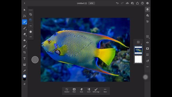Open the brush size 136 setting
Screen dimensions: 172x97
[31, 26]
